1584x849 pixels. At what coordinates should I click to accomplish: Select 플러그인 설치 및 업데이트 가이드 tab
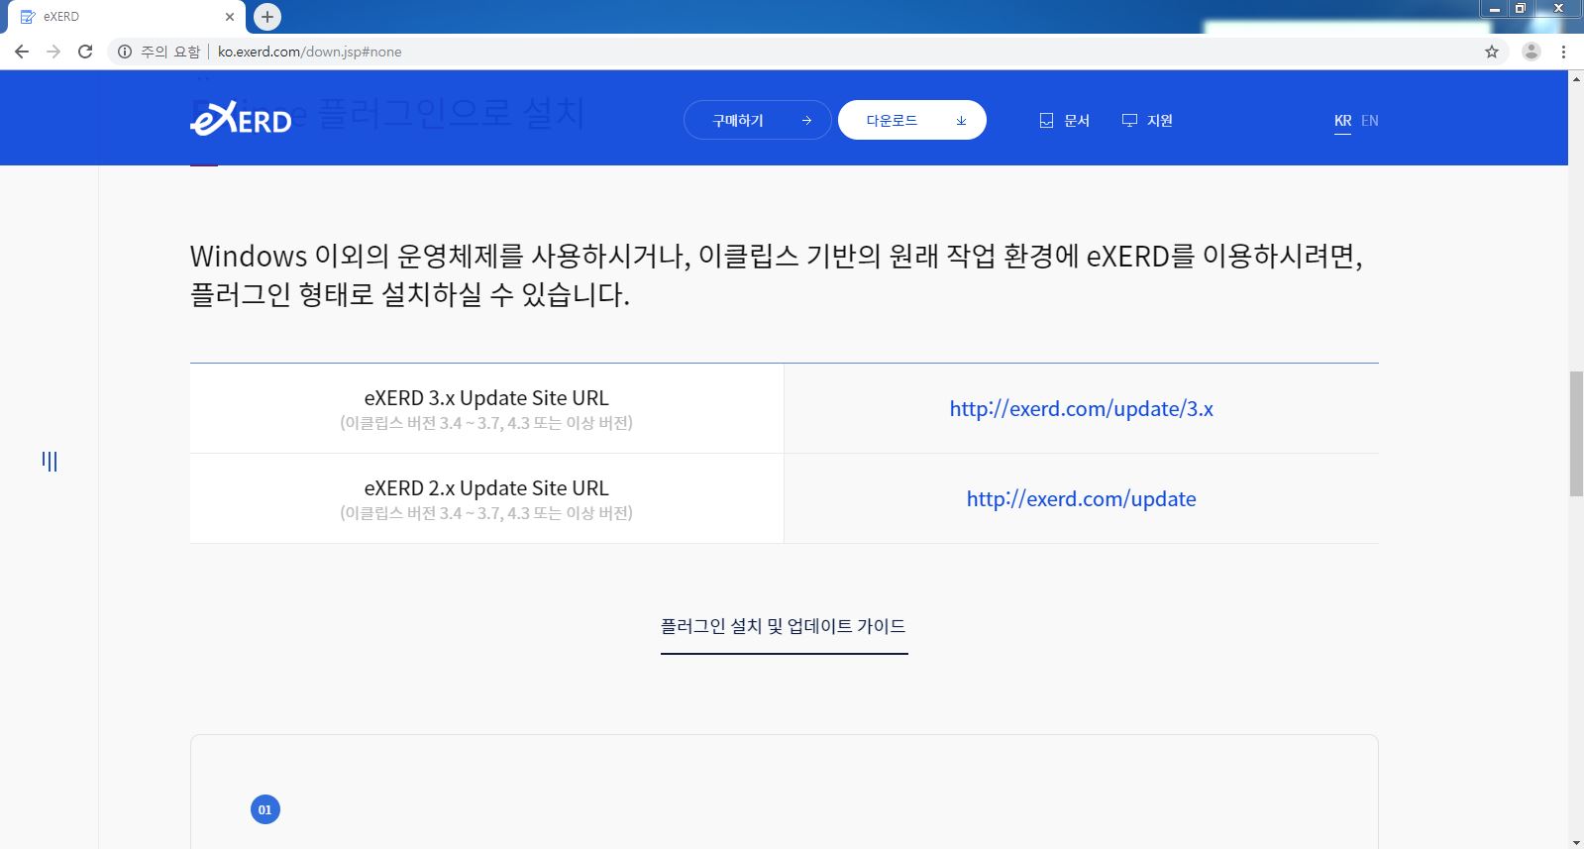pyautogui.click(x=784, y=626)
